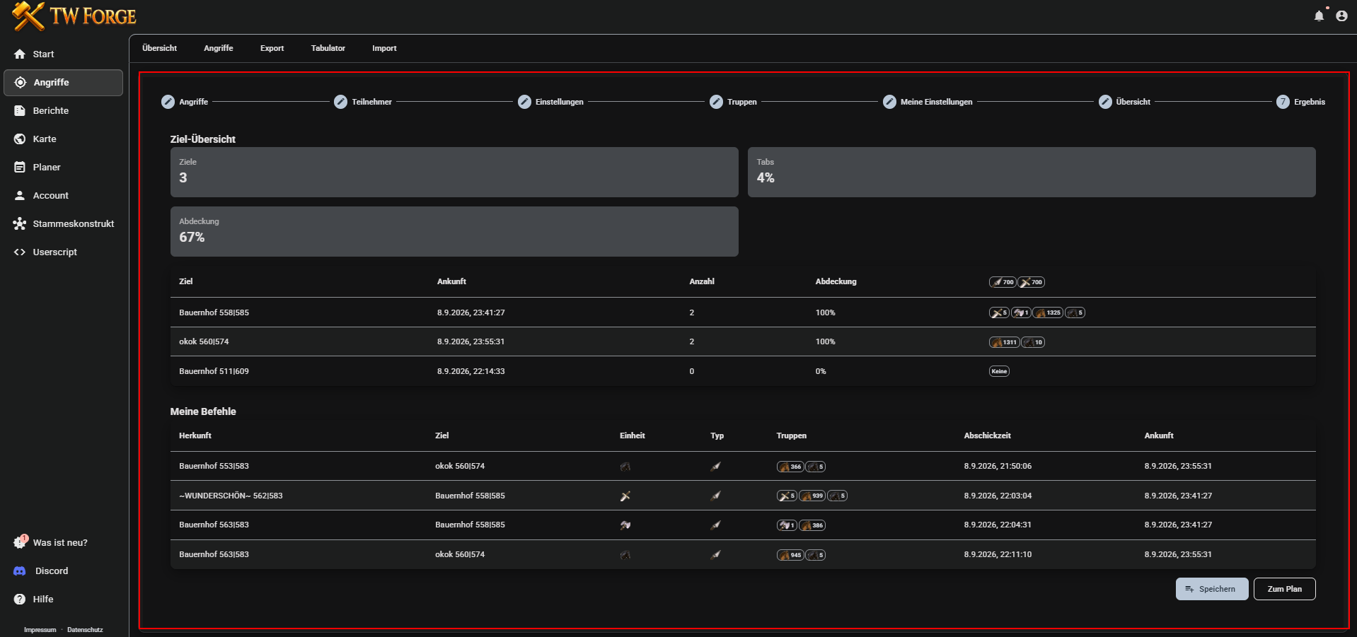Click the type icon in the ~WUNDERSCHÖN~ 562|583 row

tap(716, 496)
